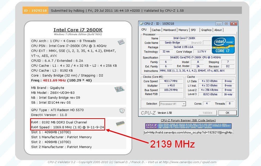Open the Caches tab
This screenshot has height=166, width=261.
(x=156, y=30)
